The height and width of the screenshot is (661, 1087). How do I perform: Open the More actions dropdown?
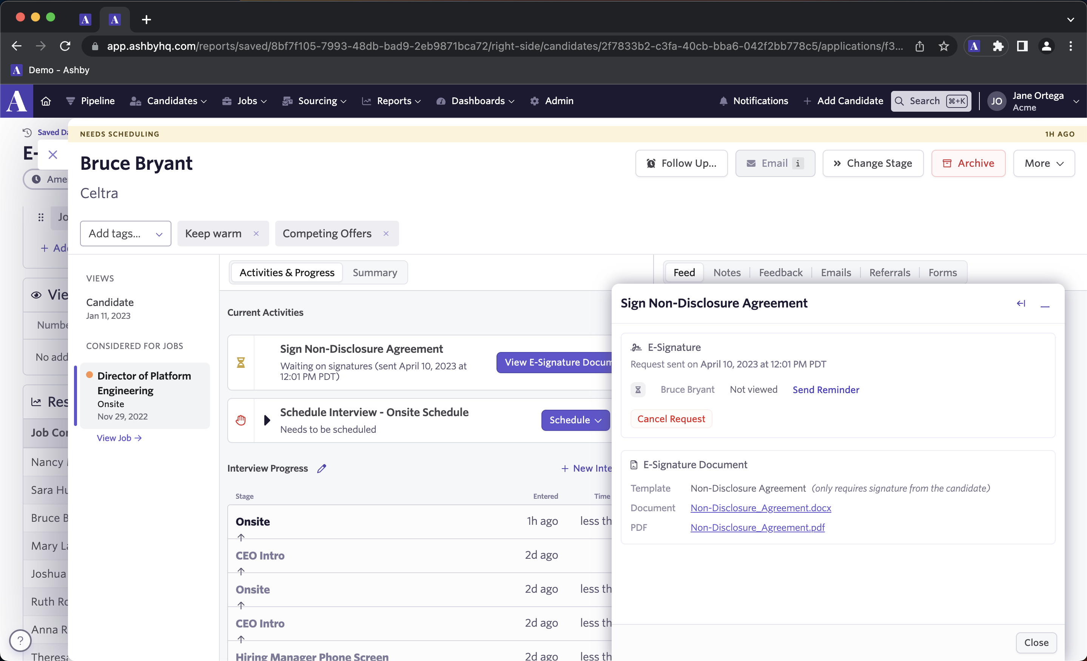(x=1043, y=163)
